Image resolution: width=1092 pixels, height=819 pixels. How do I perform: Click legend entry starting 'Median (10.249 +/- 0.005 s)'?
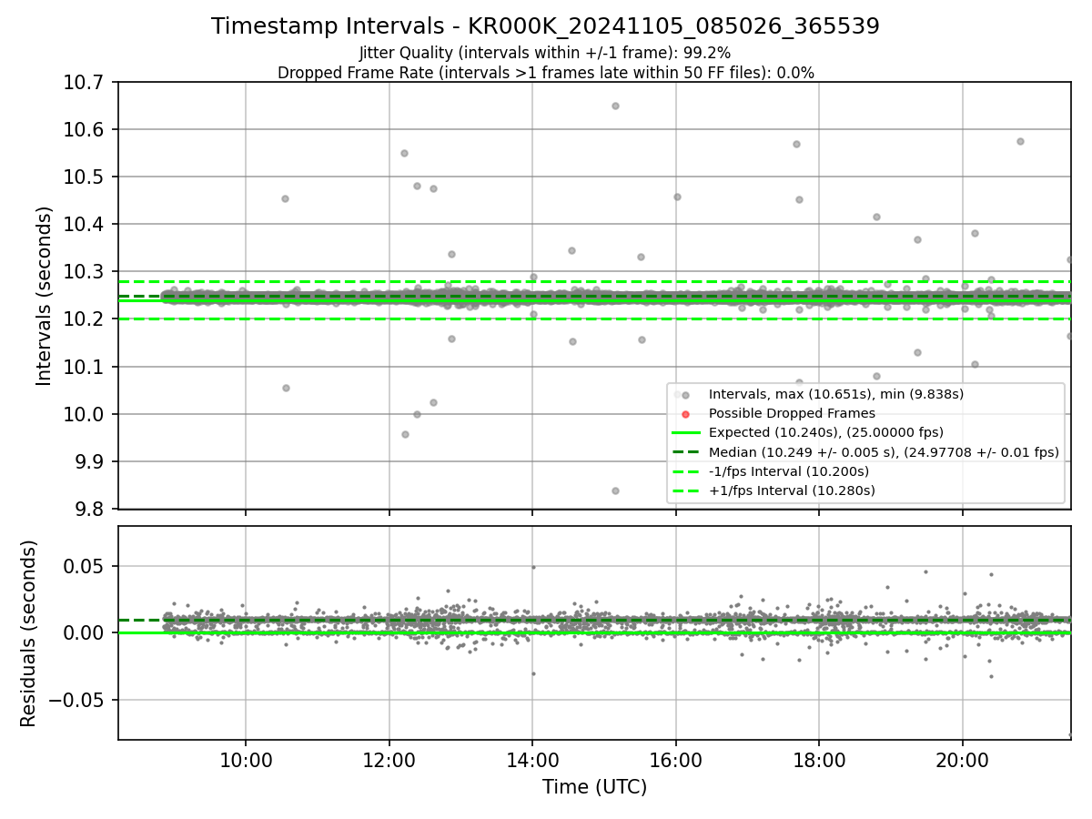[x=884, y=451]
